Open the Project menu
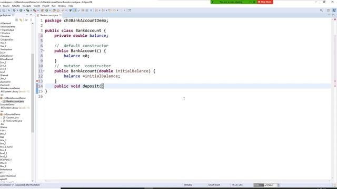Image resolution: width=337 pixels, height=189 pixels. pos(46,6)
